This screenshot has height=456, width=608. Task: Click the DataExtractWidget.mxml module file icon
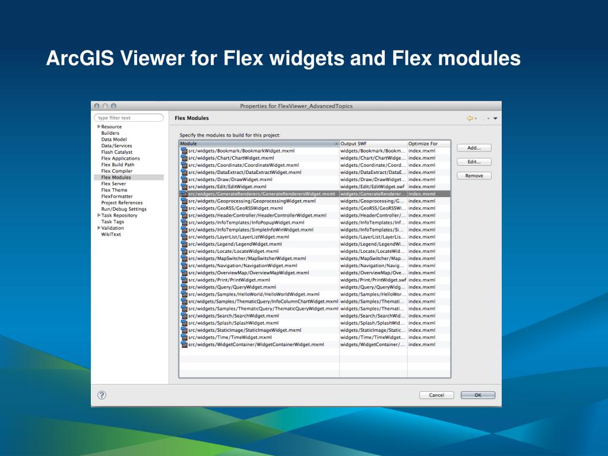[x=184, y=172]
